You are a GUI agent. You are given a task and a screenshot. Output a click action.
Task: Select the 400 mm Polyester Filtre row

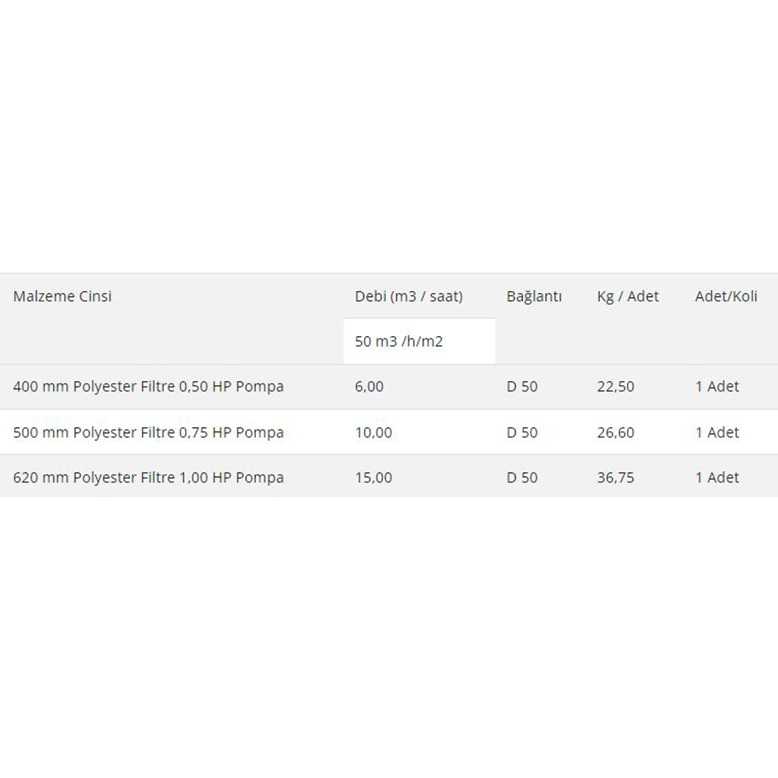[x=148, y=387]
